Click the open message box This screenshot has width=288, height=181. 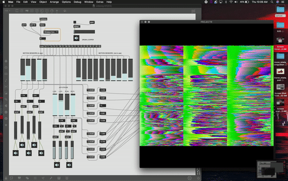[x=92, y=22]
